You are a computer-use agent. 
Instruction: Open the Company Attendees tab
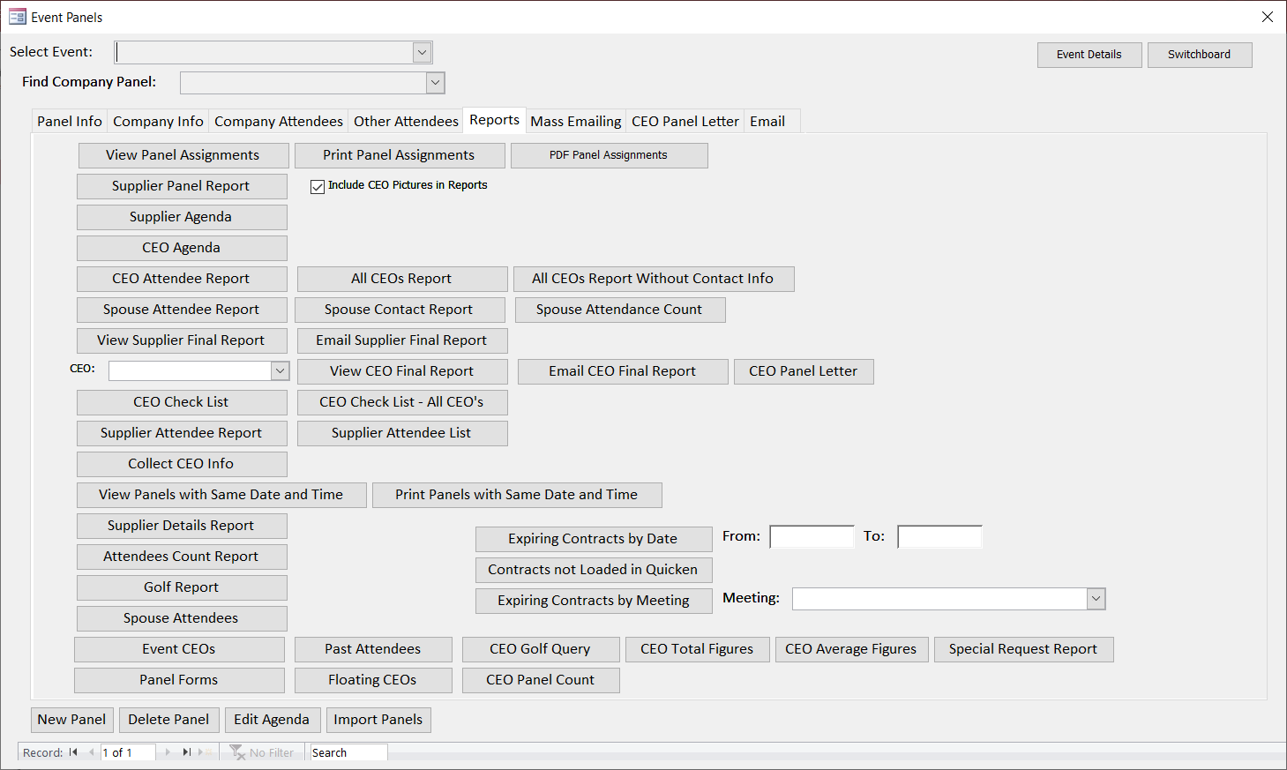coord(278,122)
